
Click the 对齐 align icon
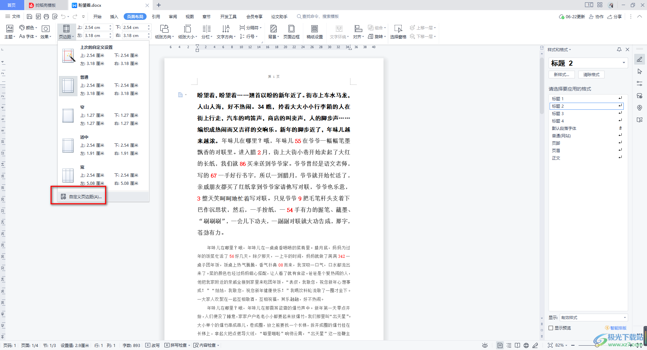point(358,29)
